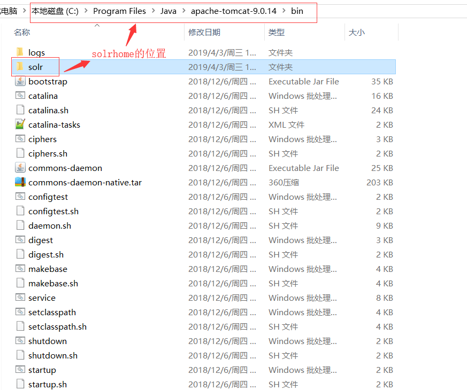
Task: Click the 35 KB size of bootstrap
Action: pos(382,82)
